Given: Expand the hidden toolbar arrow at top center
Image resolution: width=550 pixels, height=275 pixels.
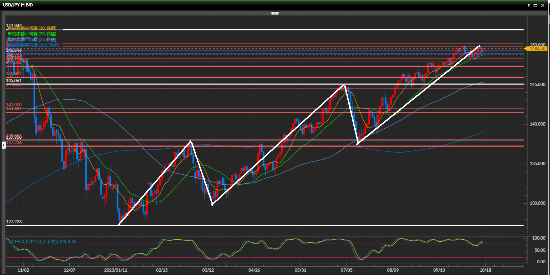Looking at the screenshot, I should pos(275,13).
